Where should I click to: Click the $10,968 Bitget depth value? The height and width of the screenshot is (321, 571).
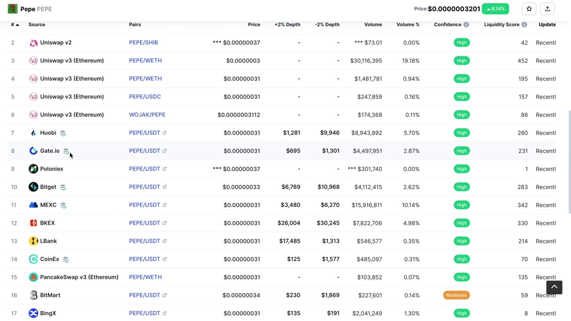[328, 187]
